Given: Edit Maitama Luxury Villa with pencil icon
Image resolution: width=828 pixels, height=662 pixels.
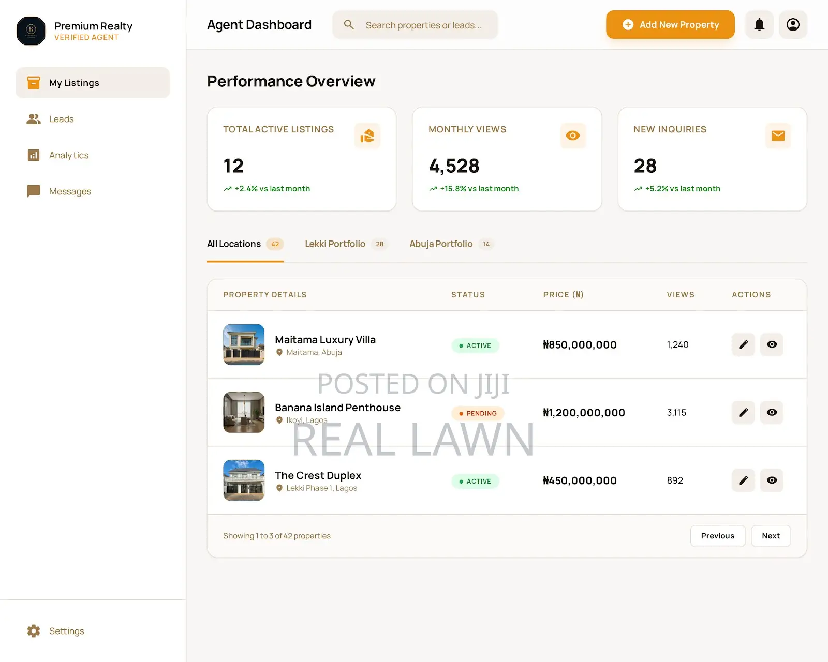Looking at the screenshot, I should 743,344.
